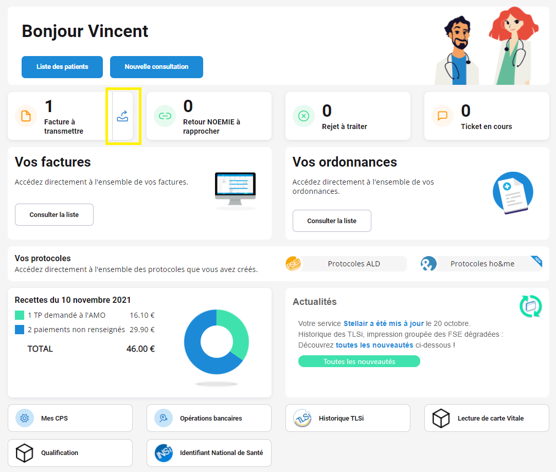Start a Nouvelle consultation

click(x=156, y=67)
